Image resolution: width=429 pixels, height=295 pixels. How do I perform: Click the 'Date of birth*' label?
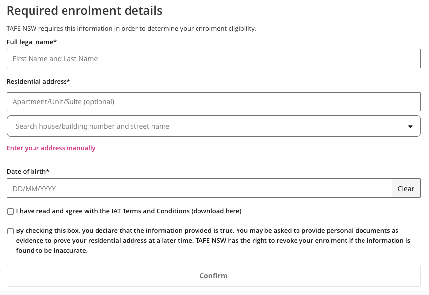(x=28, y=171)
